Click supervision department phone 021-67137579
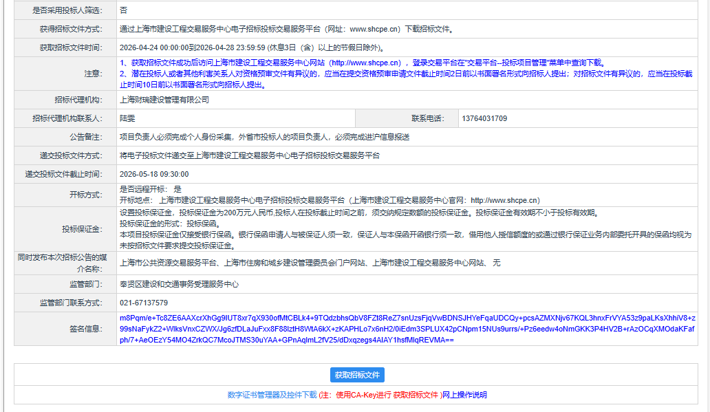This screenshot has width=710, height=412. pos(144,303)
